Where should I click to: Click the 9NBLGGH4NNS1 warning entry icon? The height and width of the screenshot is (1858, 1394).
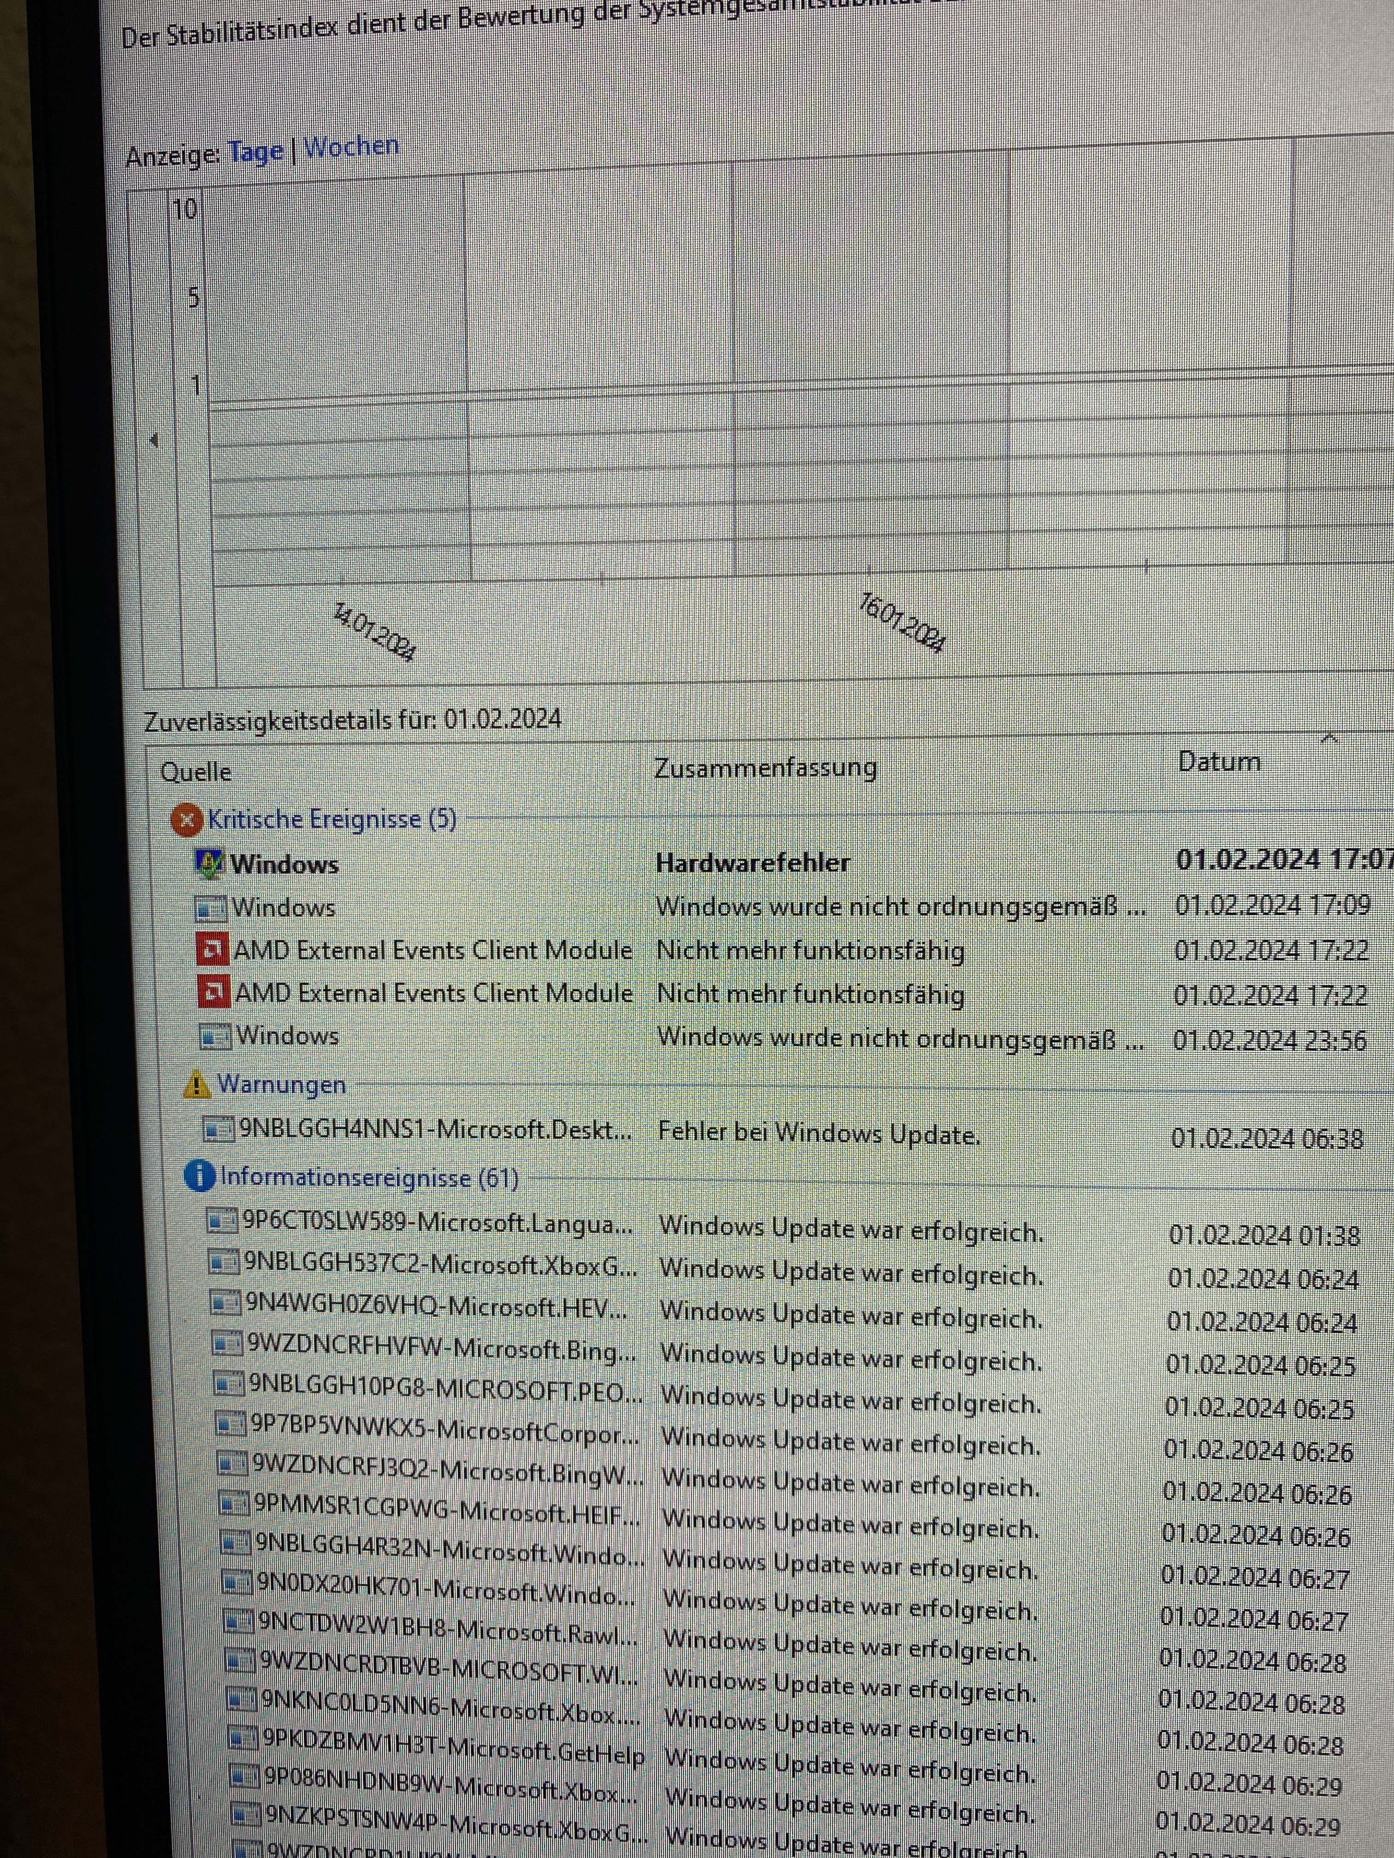(219, 1130)
